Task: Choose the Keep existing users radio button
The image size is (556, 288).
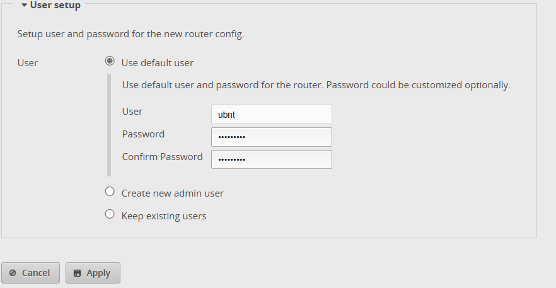Action: click(110, 214)
